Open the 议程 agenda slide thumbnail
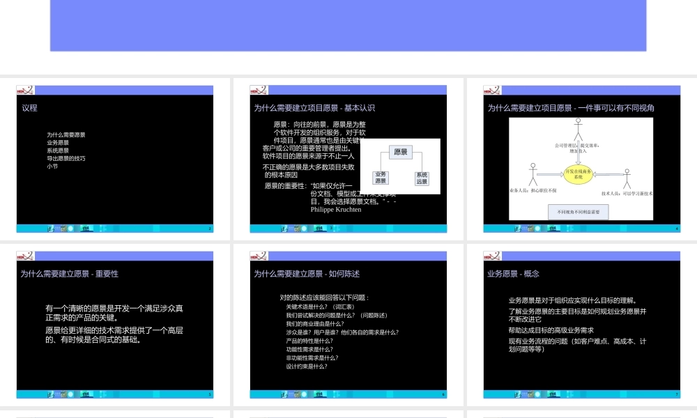 115,159
